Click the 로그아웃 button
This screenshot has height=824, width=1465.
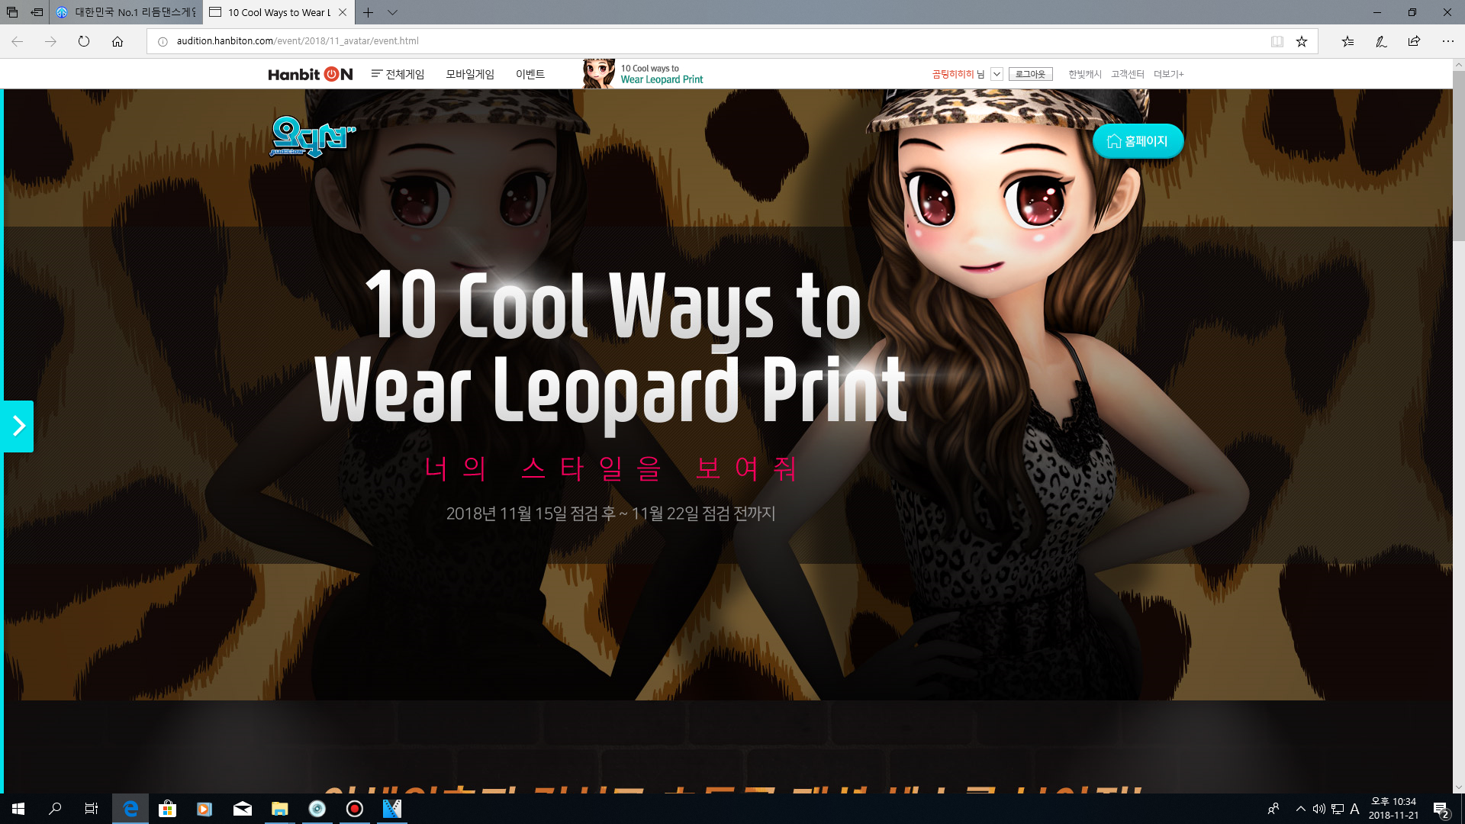pos(1030,74)
